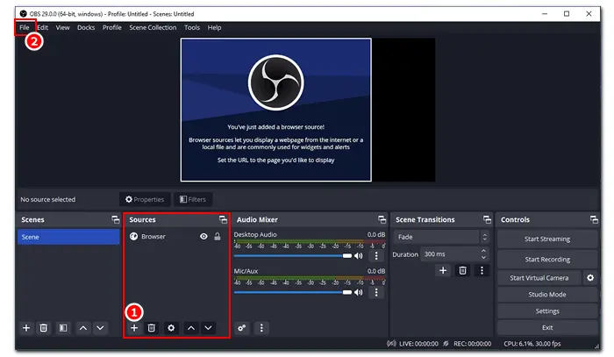Select the Scene item in Scenes list

68,237
